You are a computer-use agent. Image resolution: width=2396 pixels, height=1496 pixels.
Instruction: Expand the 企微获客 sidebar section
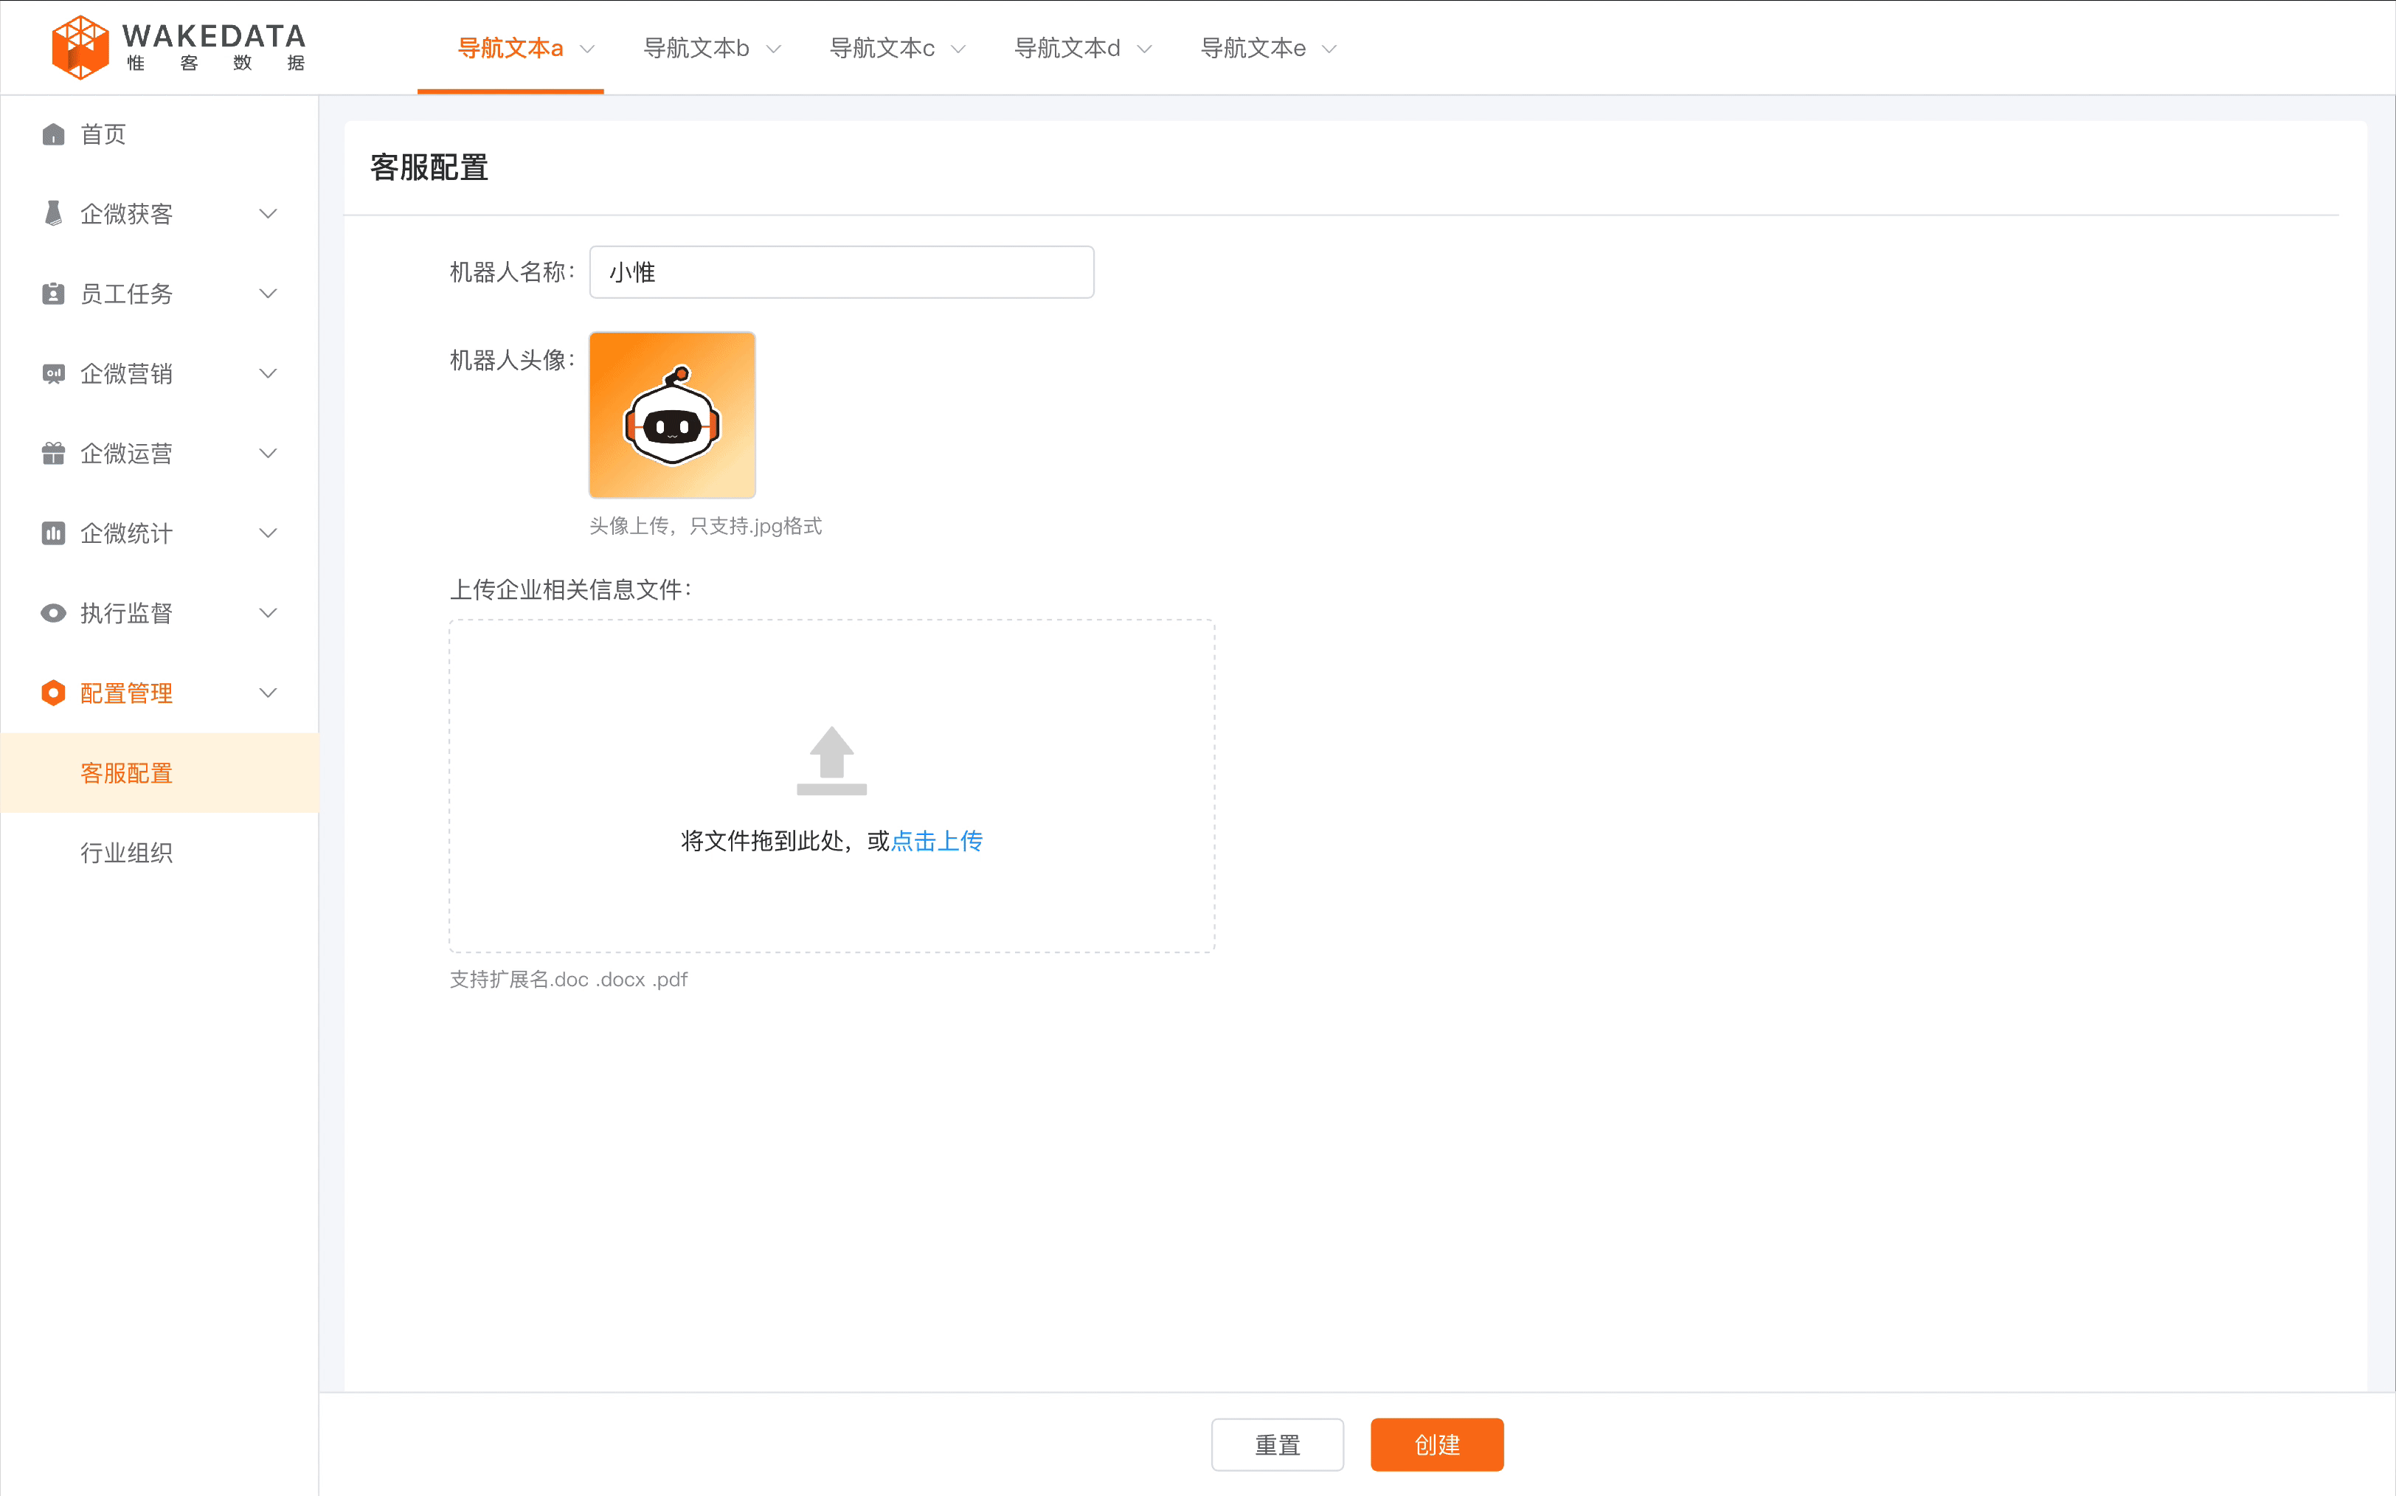[x=268, y=214]
